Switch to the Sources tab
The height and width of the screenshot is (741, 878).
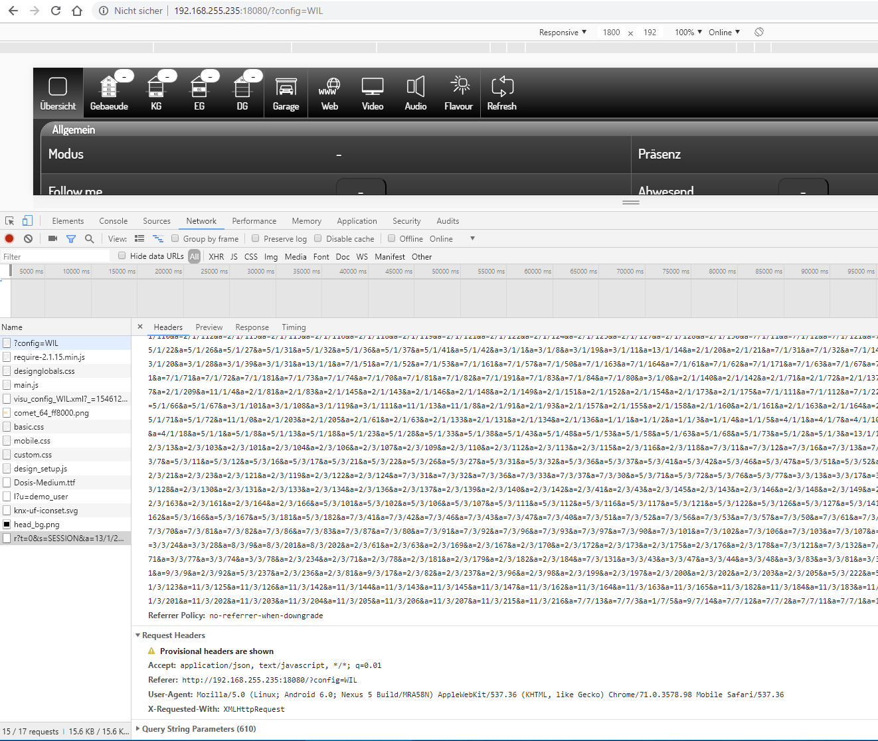(157, 221)
